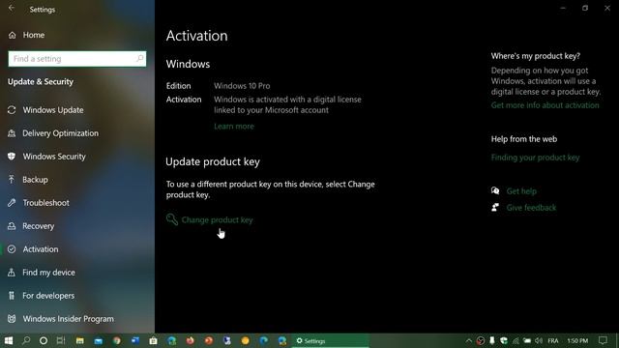619x348 pixels.
Task: Open Mail app from taskbar
Action: click(99, 340)
